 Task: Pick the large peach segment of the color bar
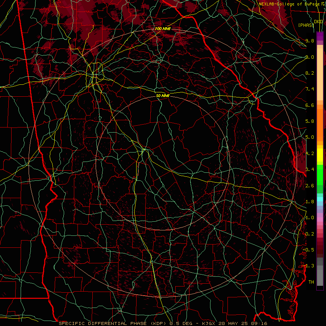(320, 74)
